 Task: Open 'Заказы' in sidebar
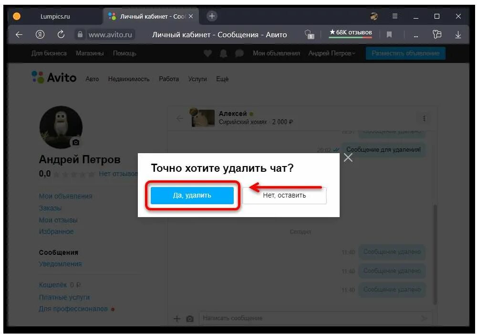[x=50, y=208]
